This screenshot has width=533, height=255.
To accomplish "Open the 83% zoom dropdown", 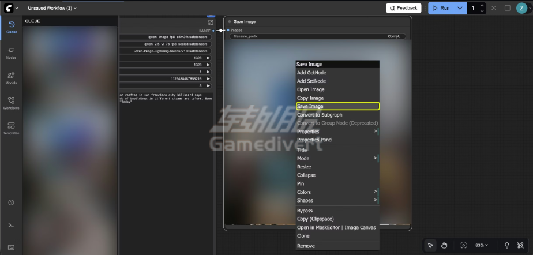I will 482,245.
